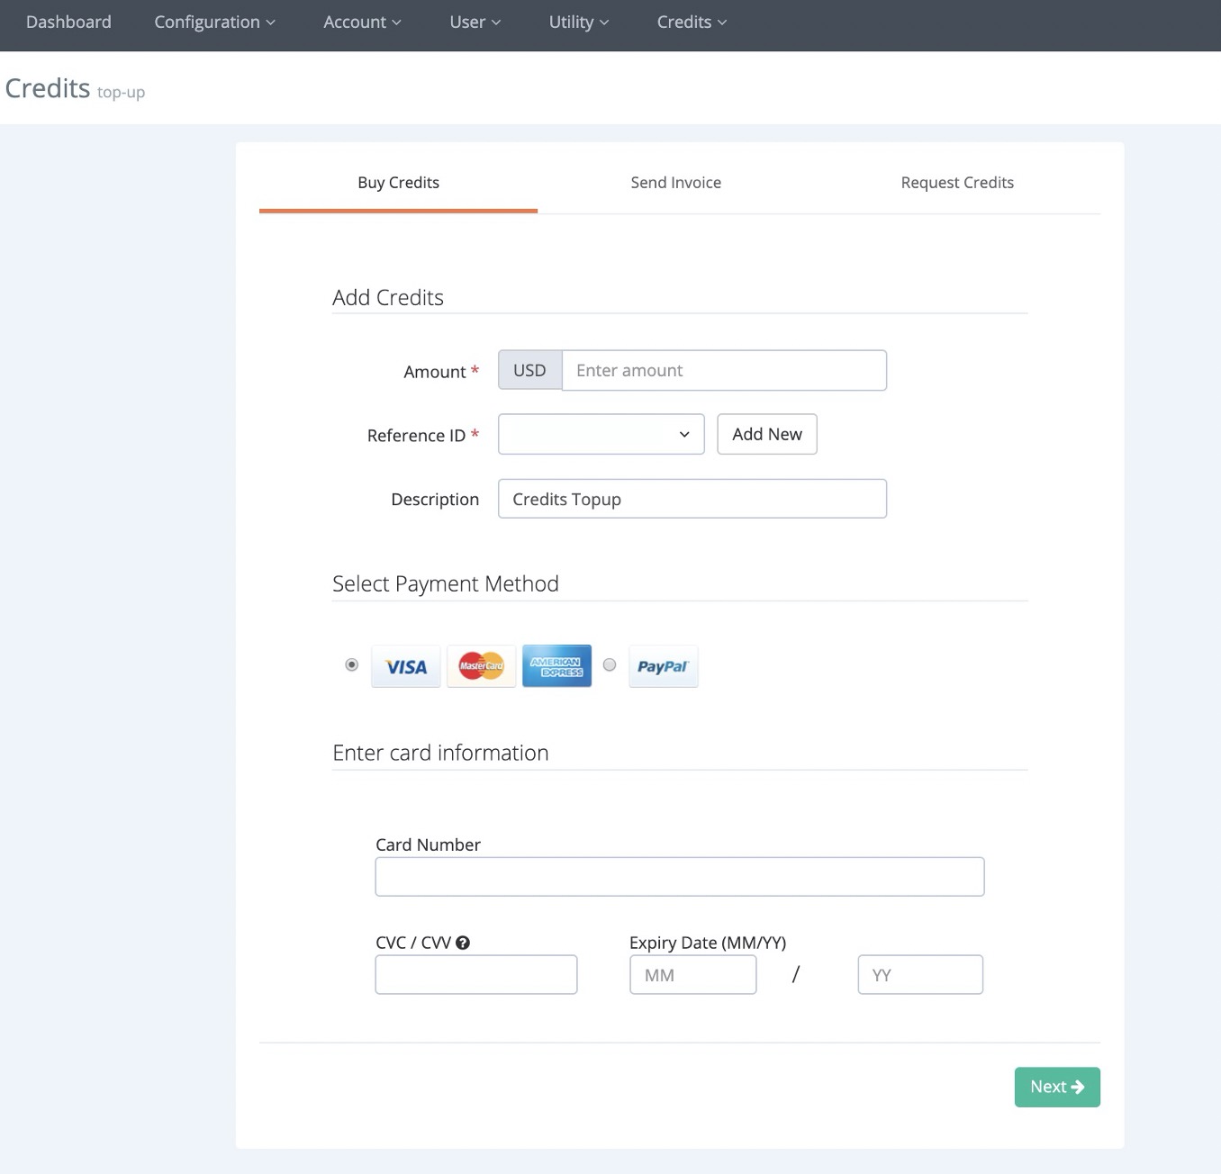Select the credit card payment radio button

click(352, 664)
